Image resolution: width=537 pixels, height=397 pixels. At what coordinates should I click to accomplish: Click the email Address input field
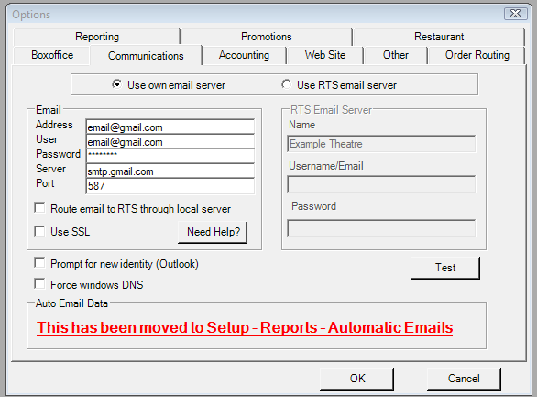(170, 127)
